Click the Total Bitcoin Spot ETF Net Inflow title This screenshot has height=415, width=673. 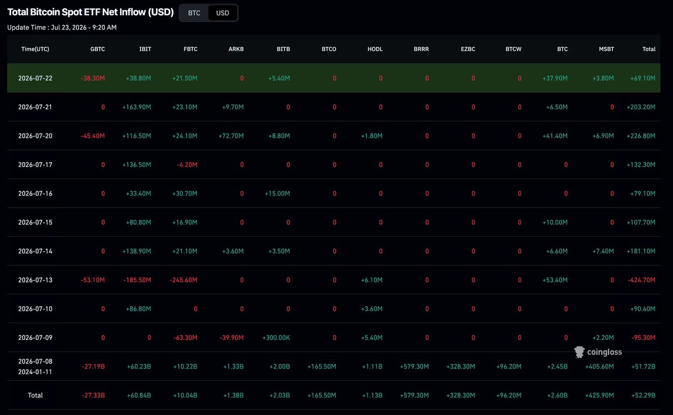click(90, 12)
